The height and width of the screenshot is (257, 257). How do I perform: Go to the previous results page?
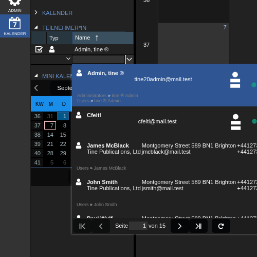tap(101, 226)
